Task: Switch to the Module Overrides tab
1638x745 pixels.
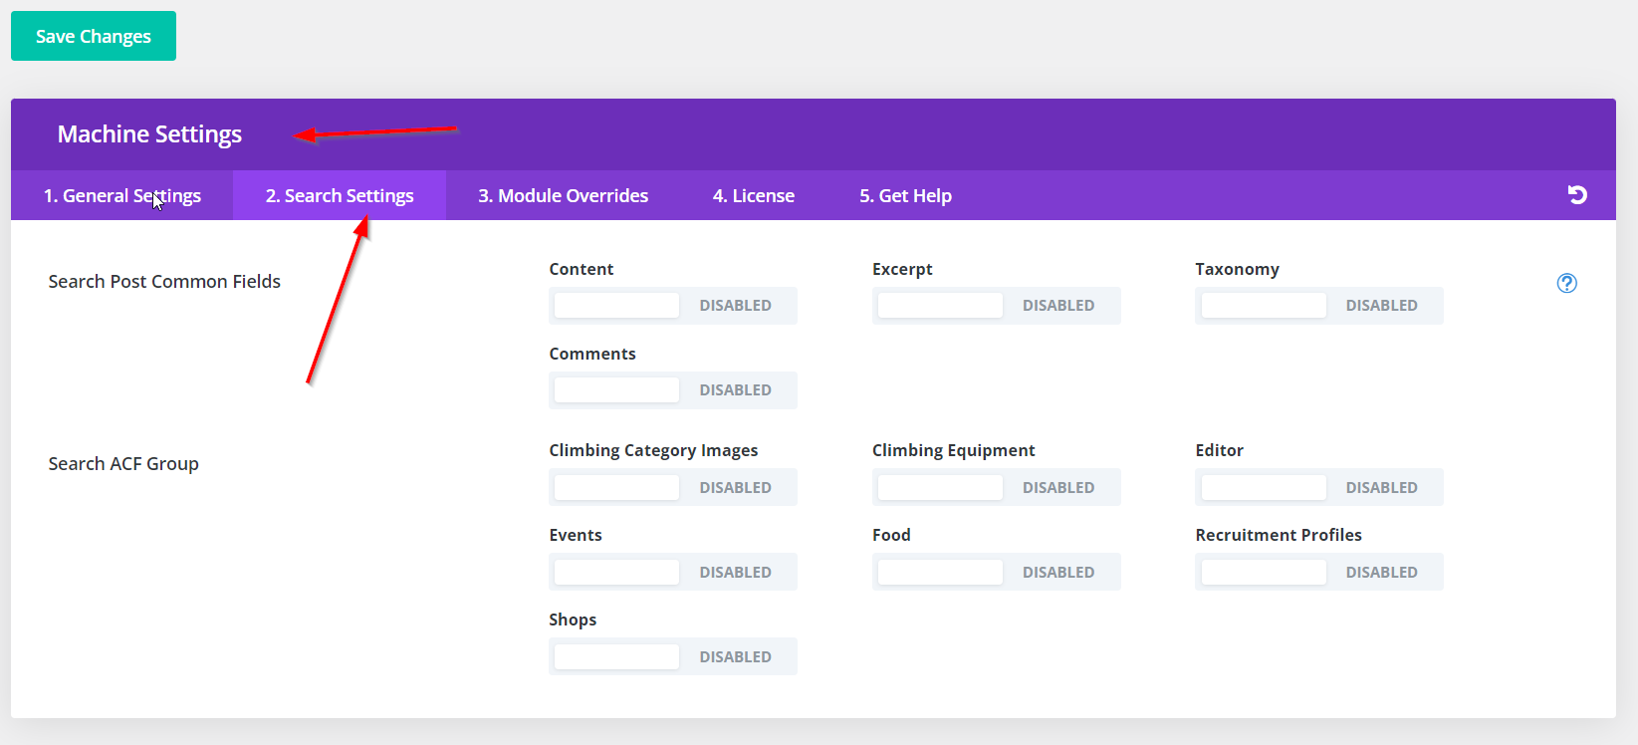Action: click(x=563, y=196)
